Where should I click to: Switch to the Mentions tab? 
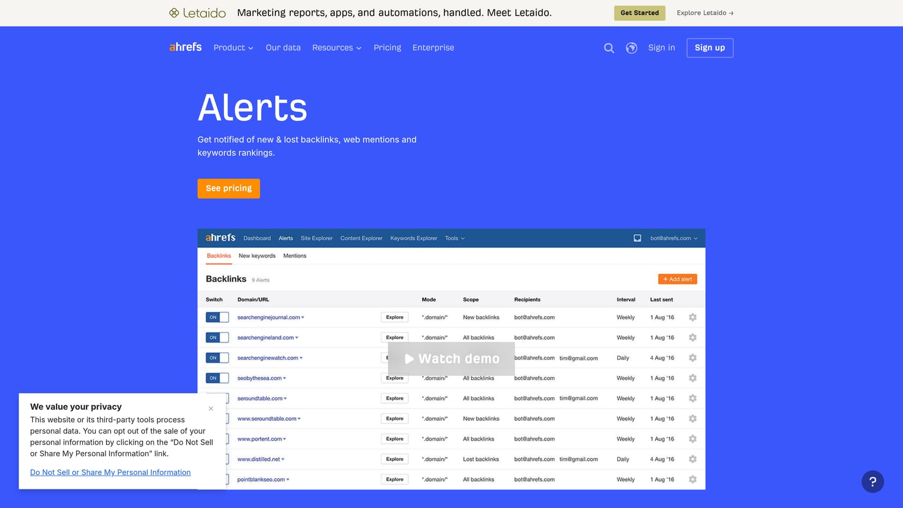295,256
